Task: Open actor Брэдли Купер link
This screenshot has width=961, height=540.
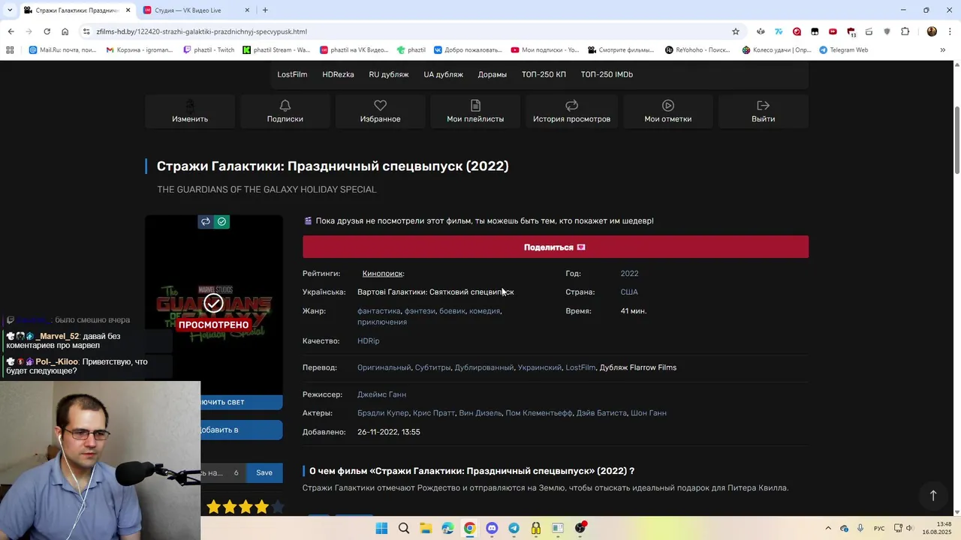Action: coord(383,412)
